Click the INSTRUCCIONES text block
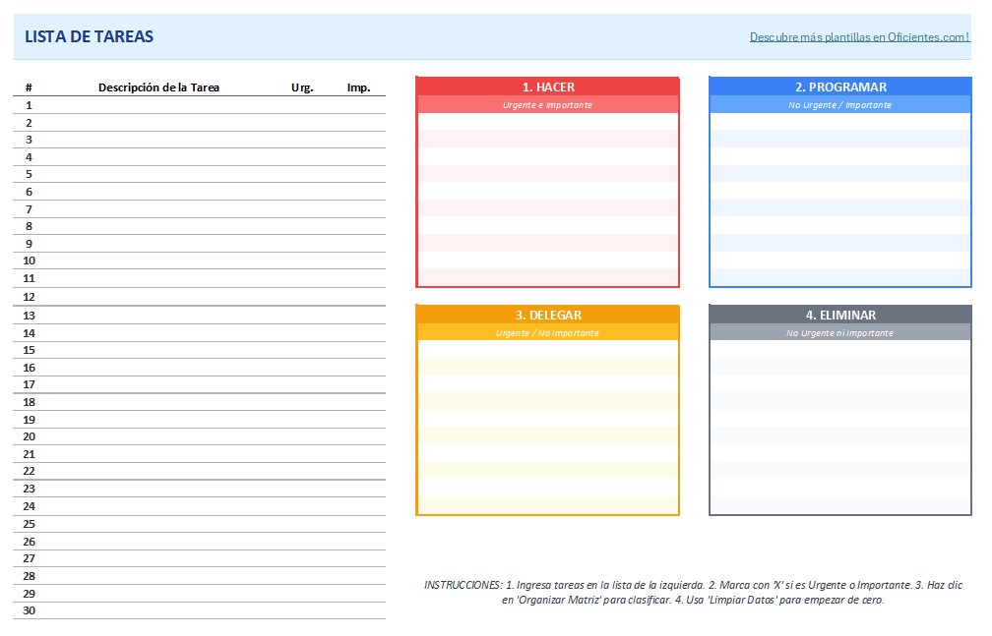This screenshot has height=636, width=992. pyautogui.click(x=693, y=592)
